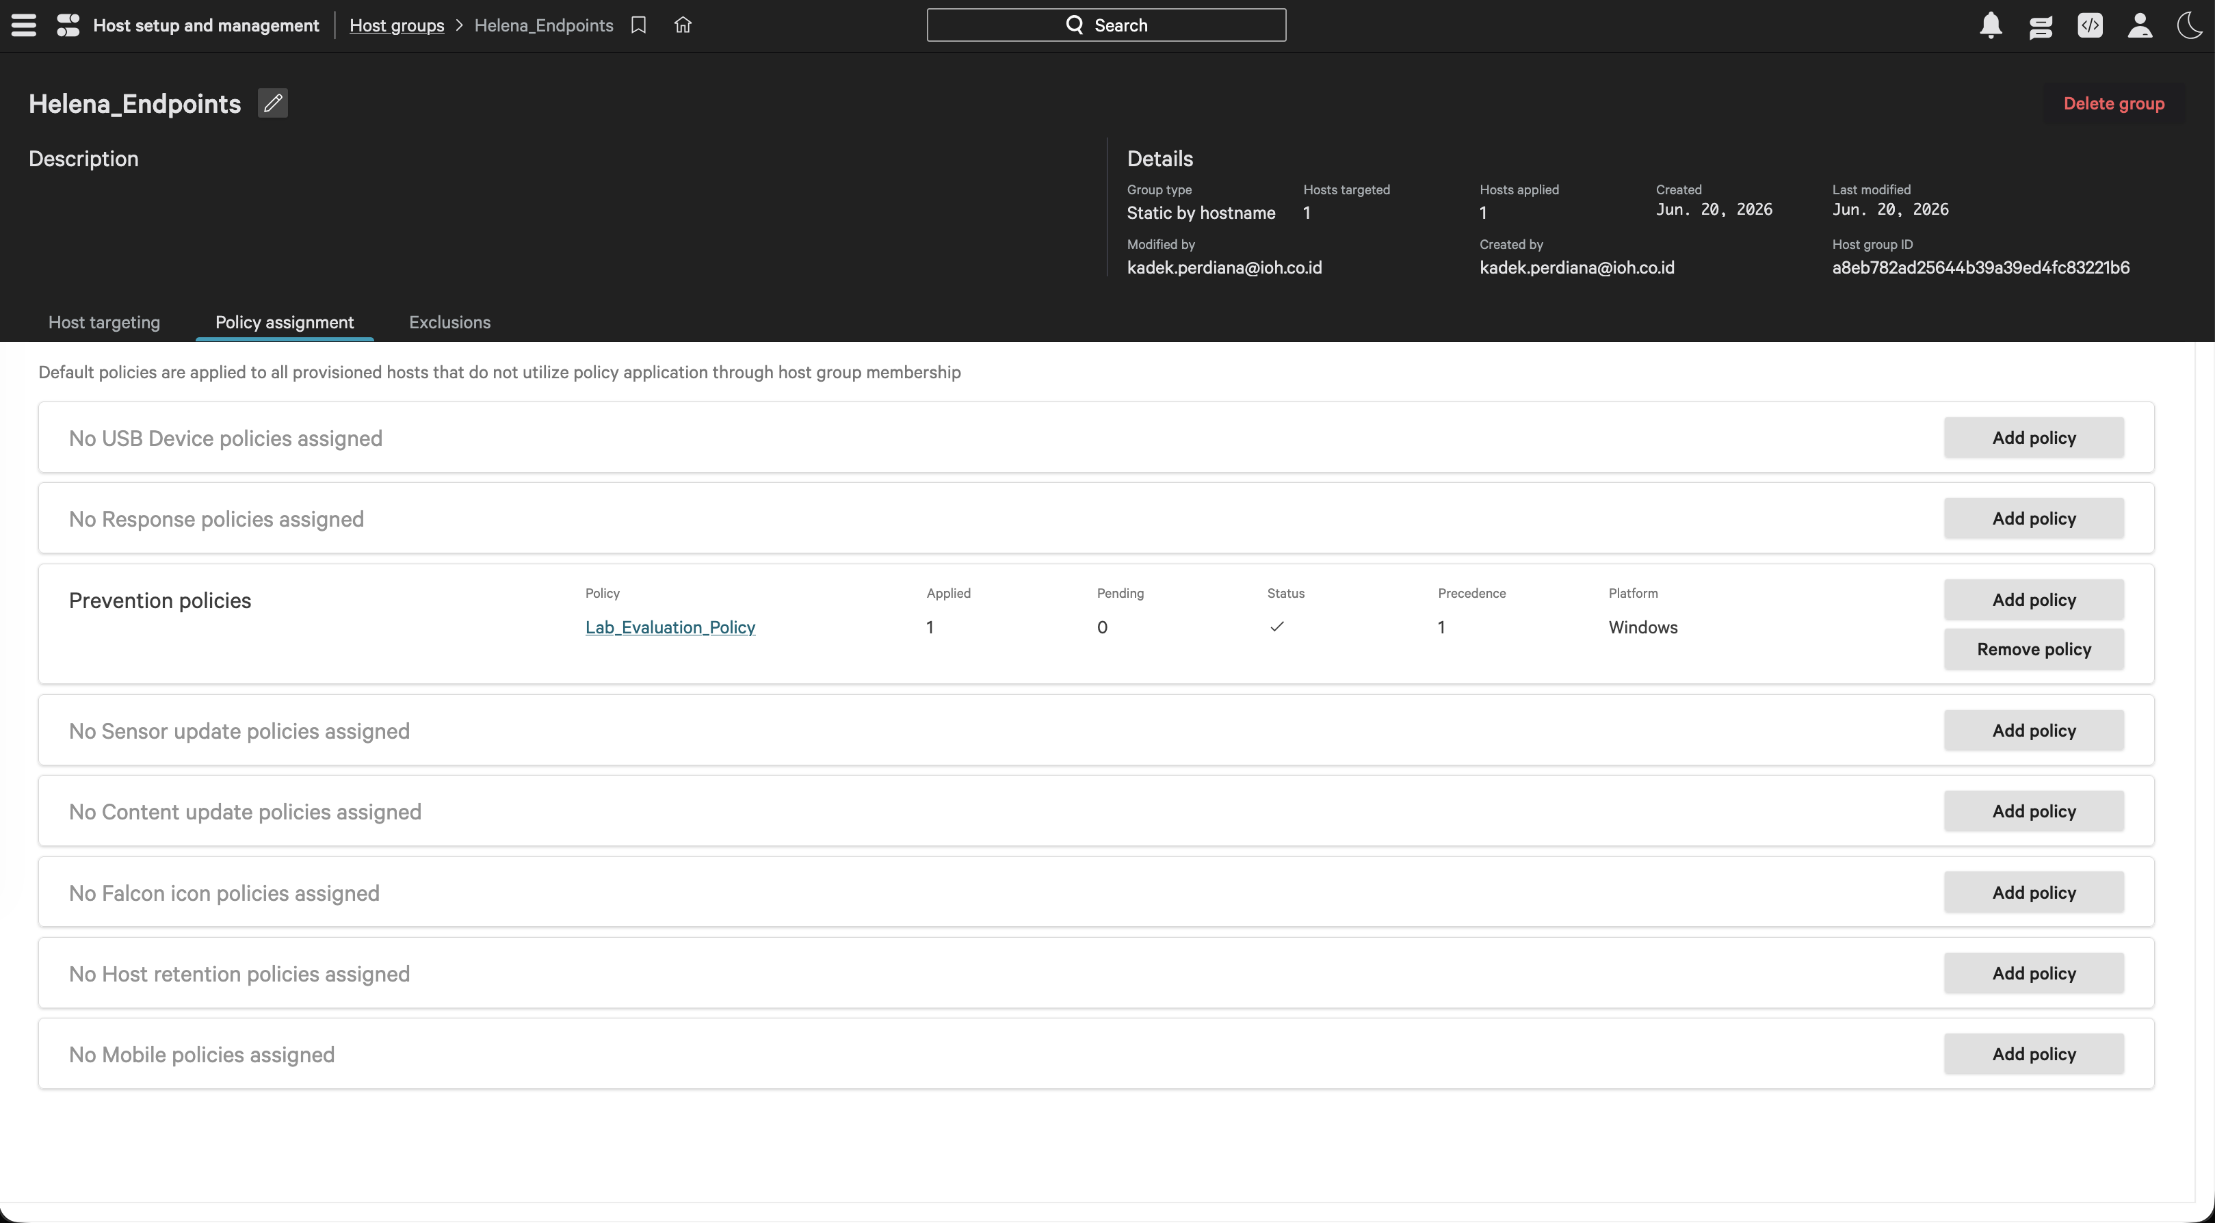Add a Mobile policy
2215x1223 pixels.
point(2034,1053)
